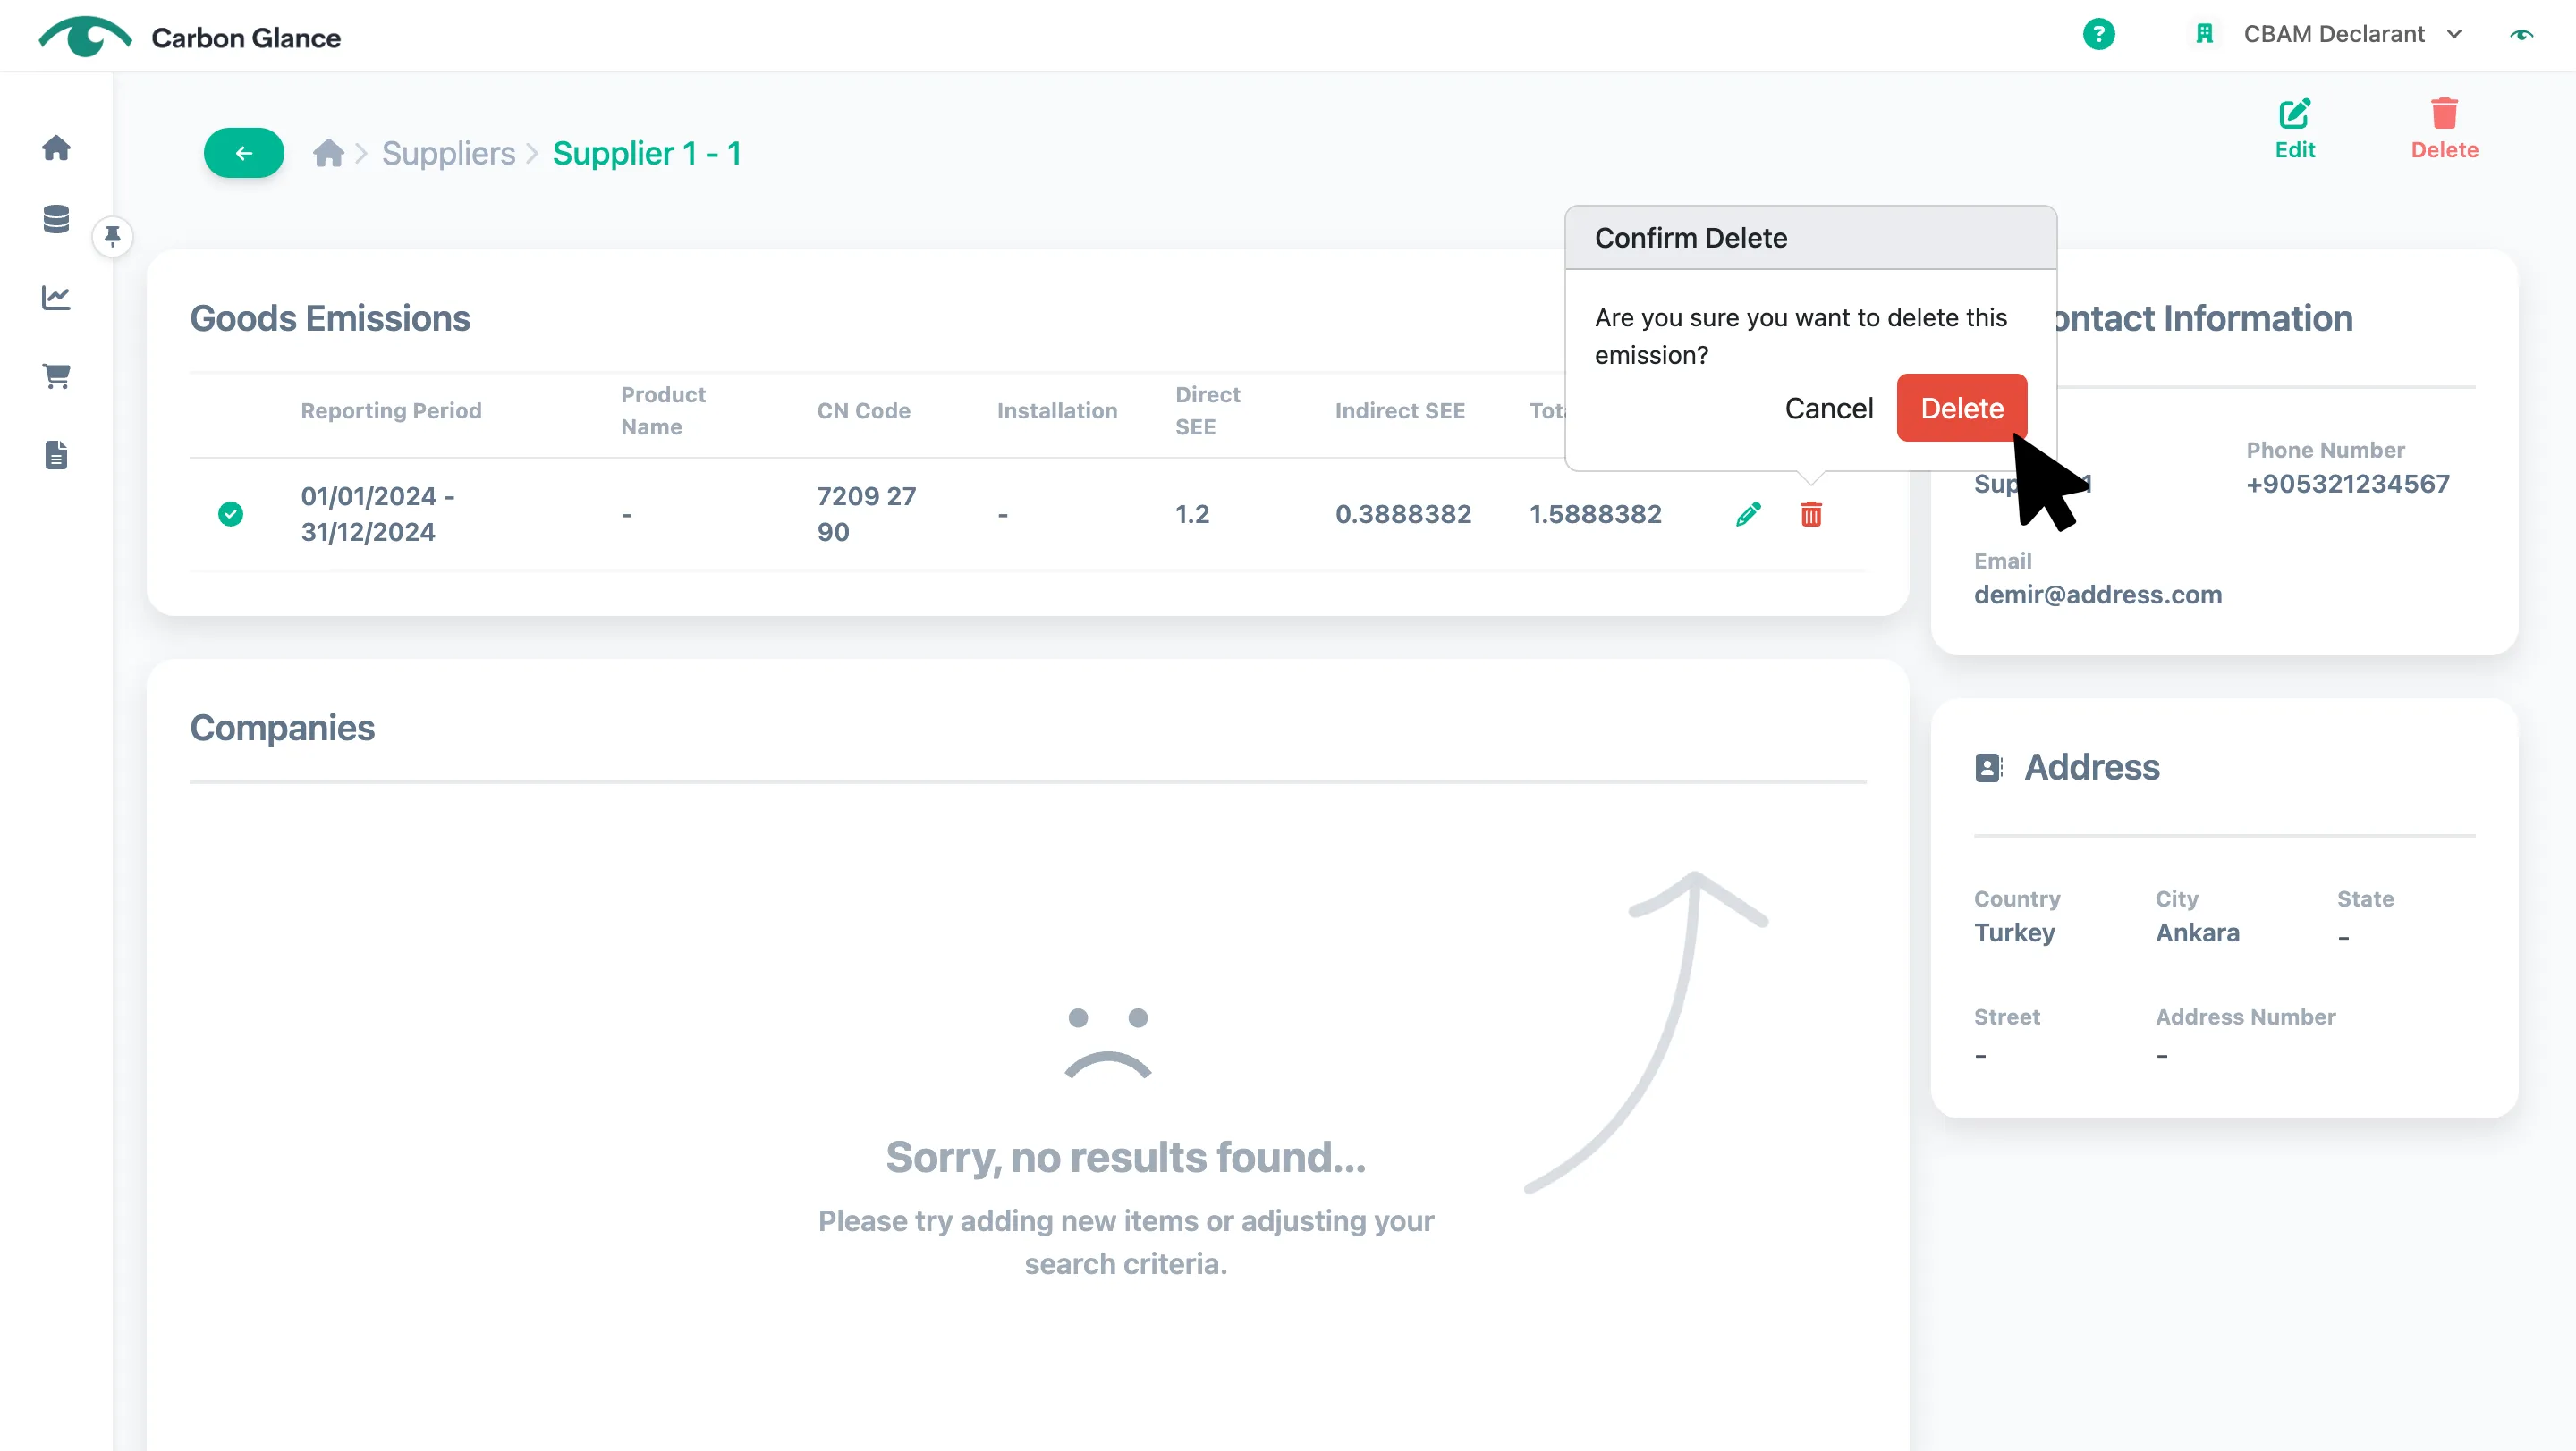The width and height of the screenshot is (2576, 1451).
Task: Click the Carbon Glance logo
Action: (x=190, y=37)
